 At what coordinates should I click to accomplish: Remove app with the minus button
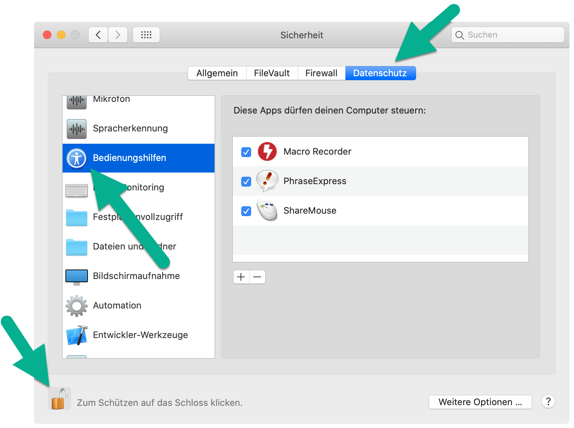tap(257, 277)
